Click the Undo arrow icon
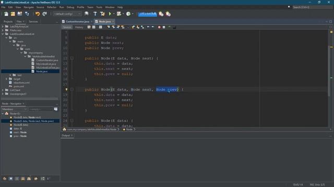334x187 pixels. coord(38,14)
